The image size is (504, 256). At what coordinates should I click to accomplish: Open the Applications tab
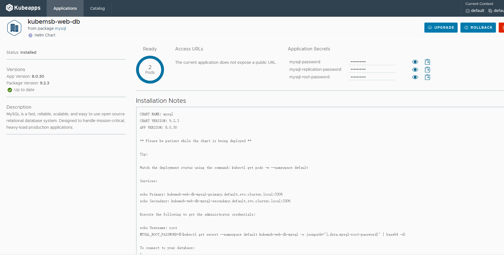click(65, 8)
